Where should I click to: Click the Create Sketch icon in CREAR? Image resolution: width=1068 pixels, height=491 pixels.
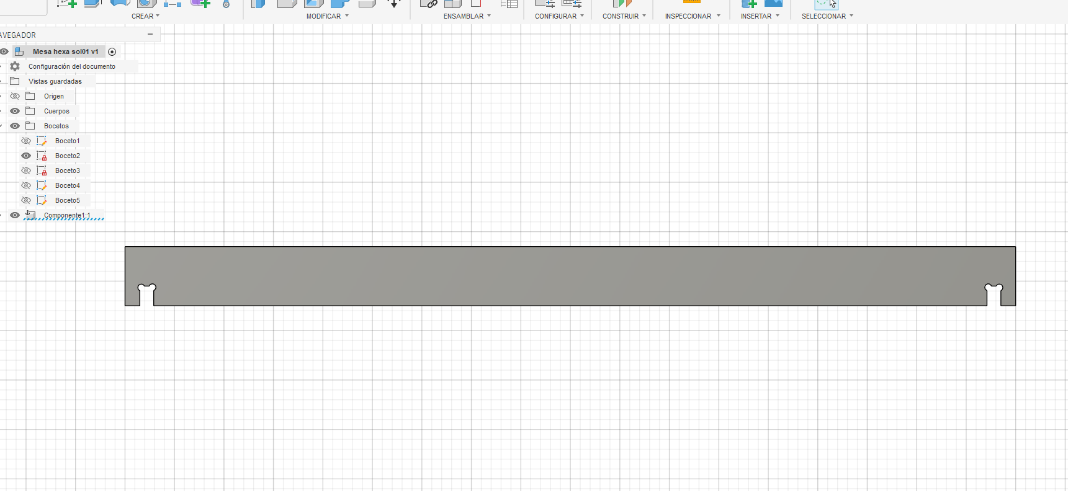pos(66,3)
